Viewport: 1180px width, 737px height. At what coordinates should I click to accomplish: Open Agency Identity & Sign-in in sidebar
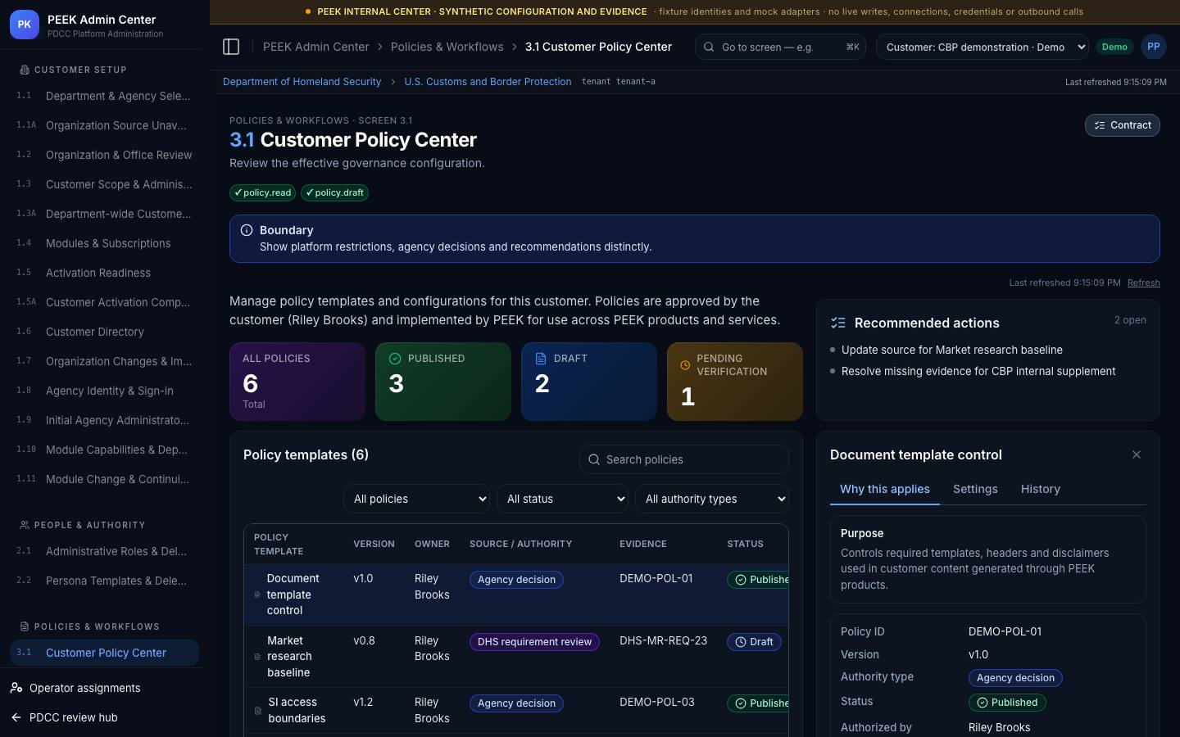coord(104,391)
